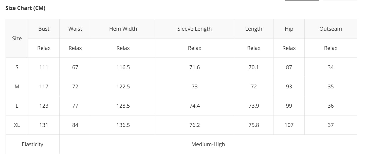The height and width of the screenshot is (156, 365).
Task: Click the Elasticity row label
Action: 32,144
